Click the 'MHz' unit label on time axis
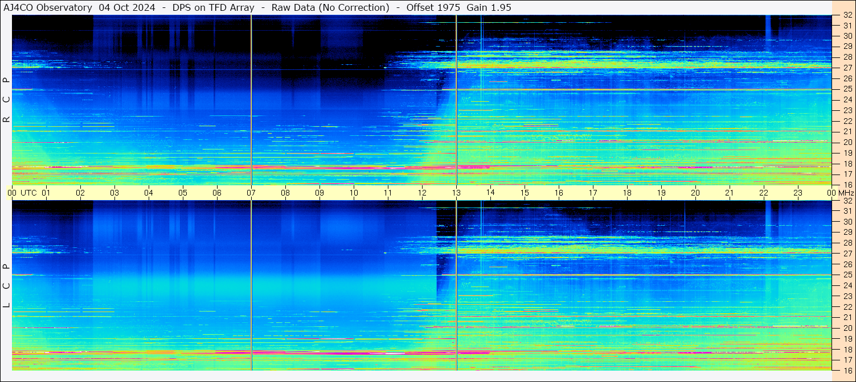Image resolution: width=856 pixels, height=382 pixels. click(846, 193)
